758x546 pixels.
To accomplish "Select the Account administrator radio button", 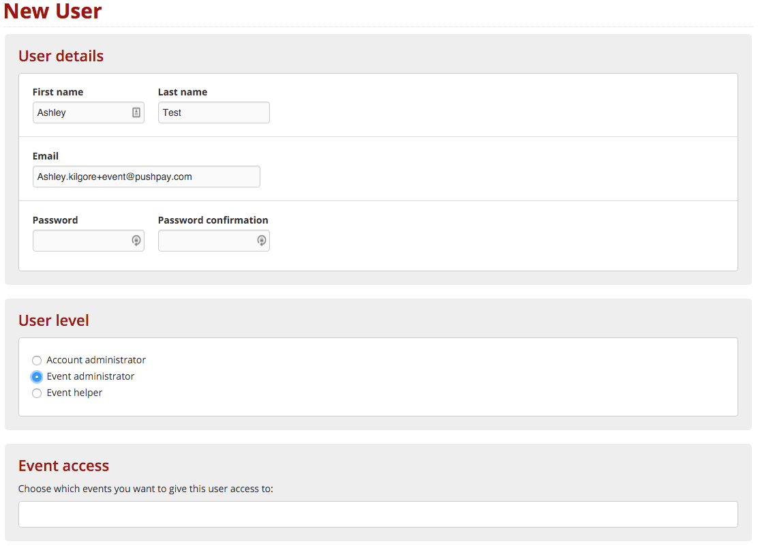I will coord(37,360).
